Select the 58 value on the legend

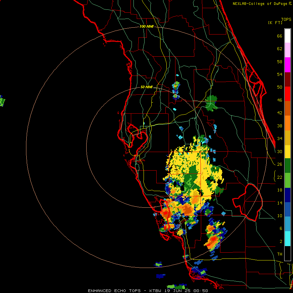[x=280, y=62]
